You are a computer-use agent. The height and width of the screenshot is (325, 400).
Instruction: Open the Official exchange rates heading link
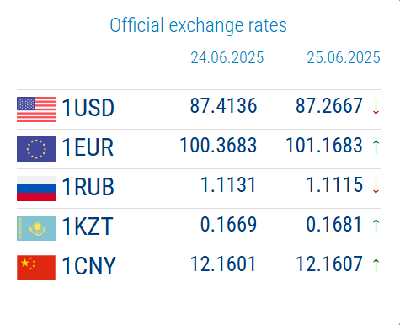click(199, 26)
